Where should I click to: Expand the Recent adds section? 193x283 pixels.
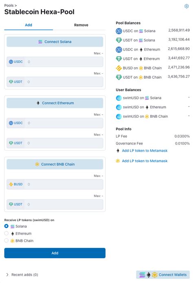tap(22, 274)
